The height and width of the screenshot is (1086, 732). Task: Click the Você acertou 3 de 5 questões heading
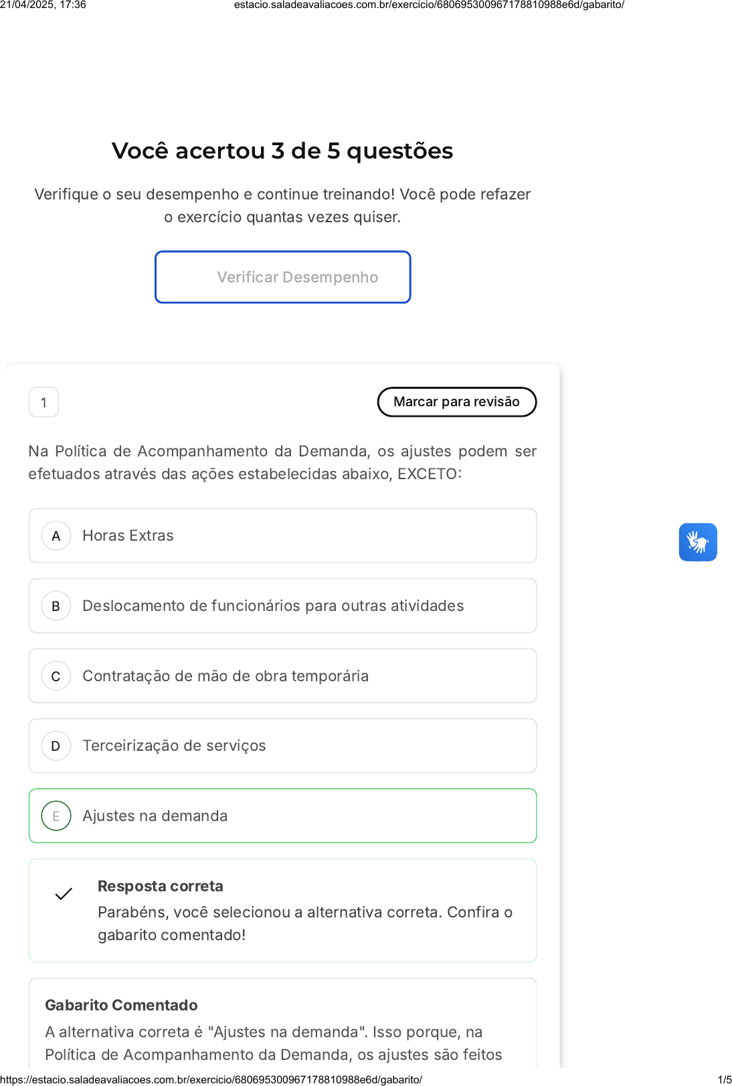point(282,151)
